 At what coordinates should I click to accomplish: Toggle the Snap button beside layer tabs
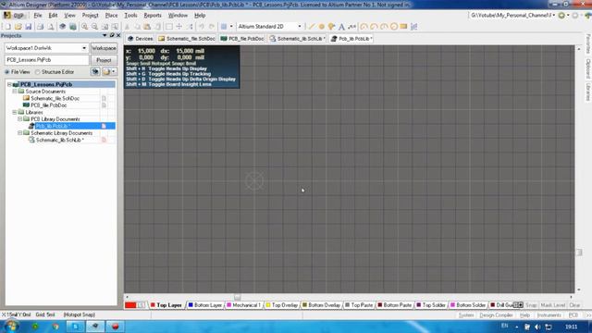click(x=531, y=305)
